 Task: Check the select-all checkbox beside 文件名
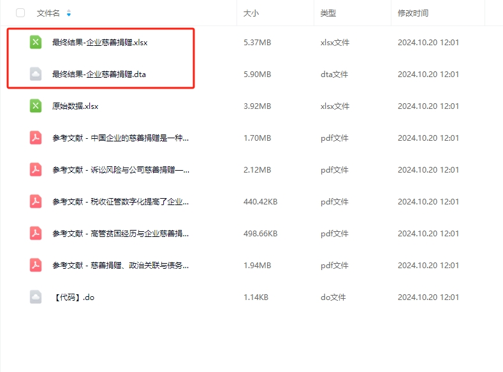(20, 13)
